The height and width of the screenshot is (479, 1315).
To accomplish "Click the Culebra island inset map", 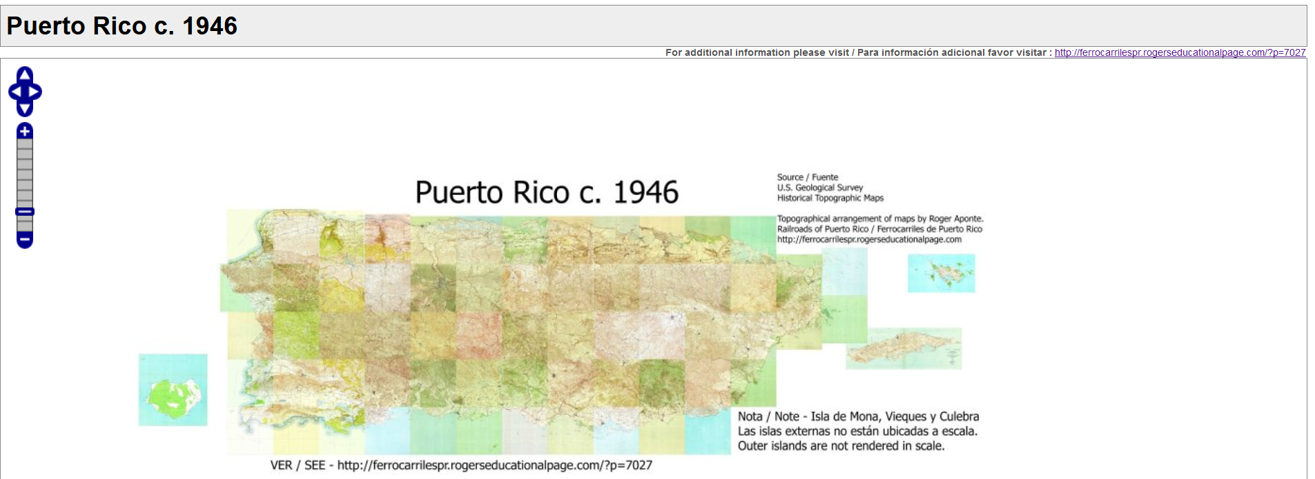I will [942, 273].
